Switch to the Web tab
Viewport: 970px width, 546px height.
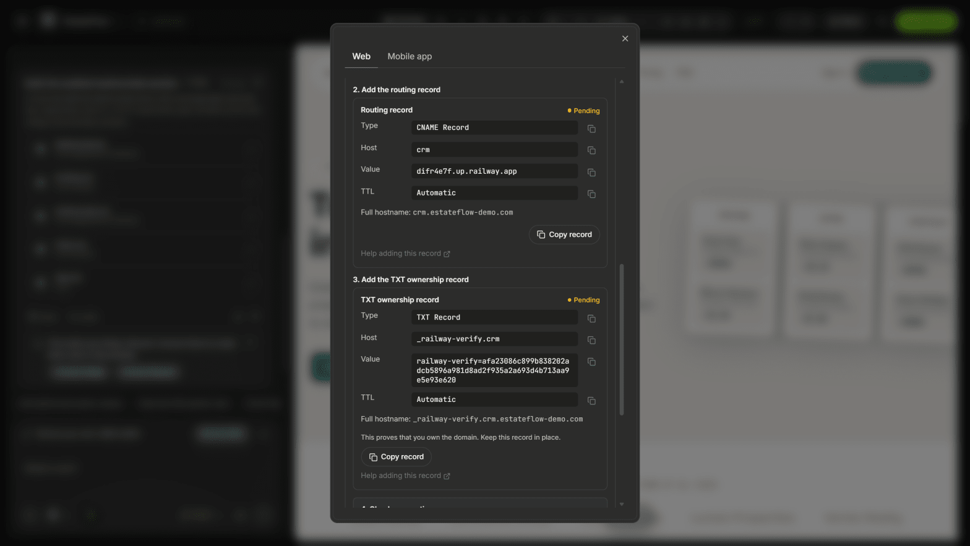pos(361,56)
